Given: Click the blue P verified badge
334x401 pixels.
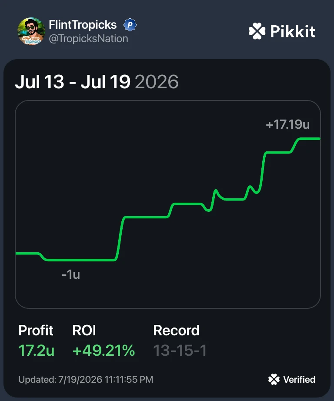Looking at the screenshot, I should coord(130,25).
